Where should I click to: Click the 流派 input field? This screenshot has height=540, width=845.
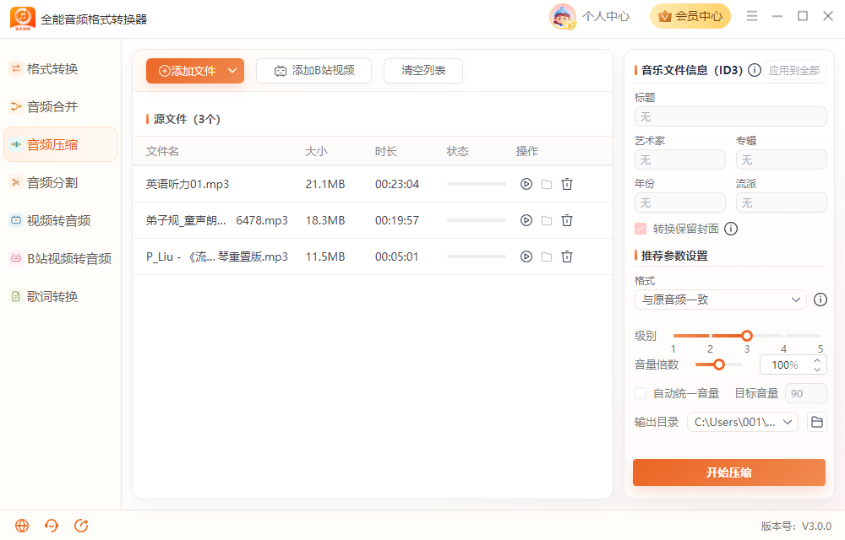tap(782, 202)
